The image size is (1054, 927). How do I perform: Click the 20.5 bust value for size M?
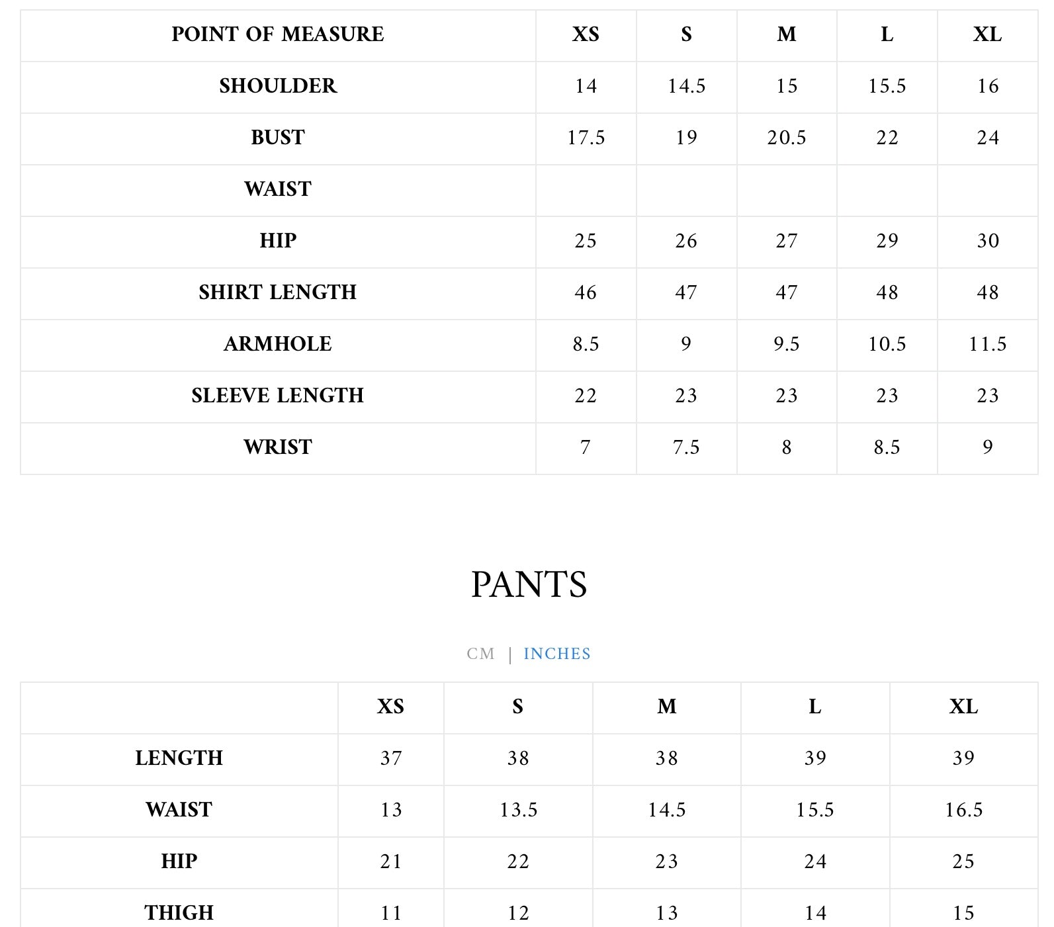pos(787,138)
